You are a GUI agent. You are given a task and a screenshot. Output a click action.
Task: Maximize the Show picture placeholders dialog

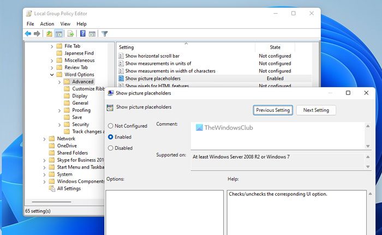(x=348, y=93)
